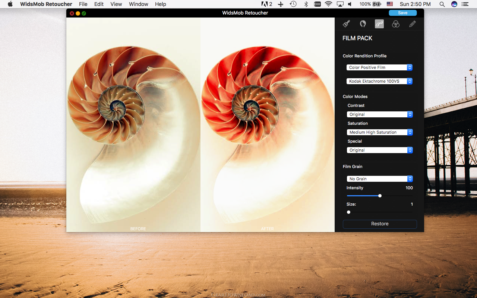
Task: Open the portrait face retouch tab
Action: pos(363,24)
